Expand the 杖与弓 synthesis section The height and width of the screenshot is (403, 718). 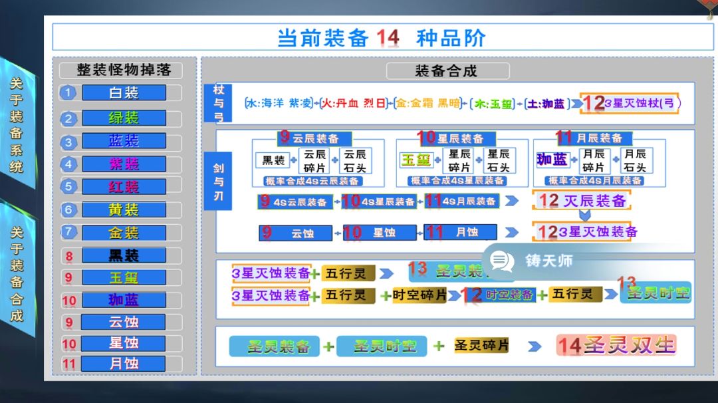[x=219, y=101]
